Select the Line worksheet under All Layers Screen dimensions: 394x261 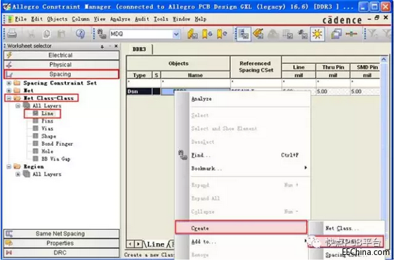coord(47,113)
